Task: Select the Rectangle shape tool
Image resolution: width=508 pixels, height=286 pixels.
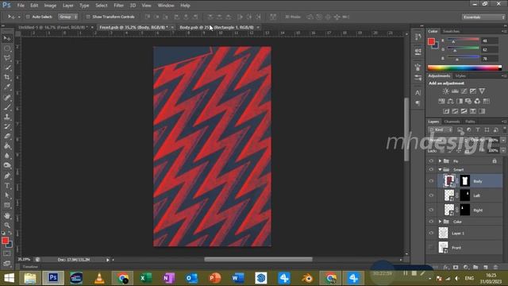Action: [x=7, y=205]
